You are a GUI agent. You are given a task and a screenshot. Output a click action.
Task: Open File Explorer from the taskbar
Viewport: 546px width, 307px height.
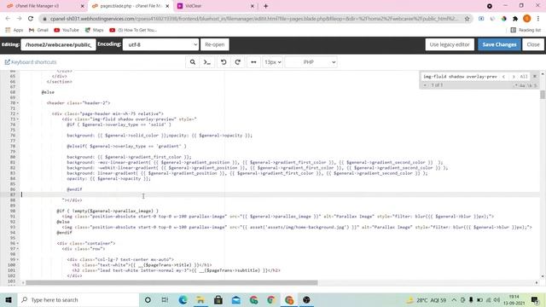tap(200, 299)
